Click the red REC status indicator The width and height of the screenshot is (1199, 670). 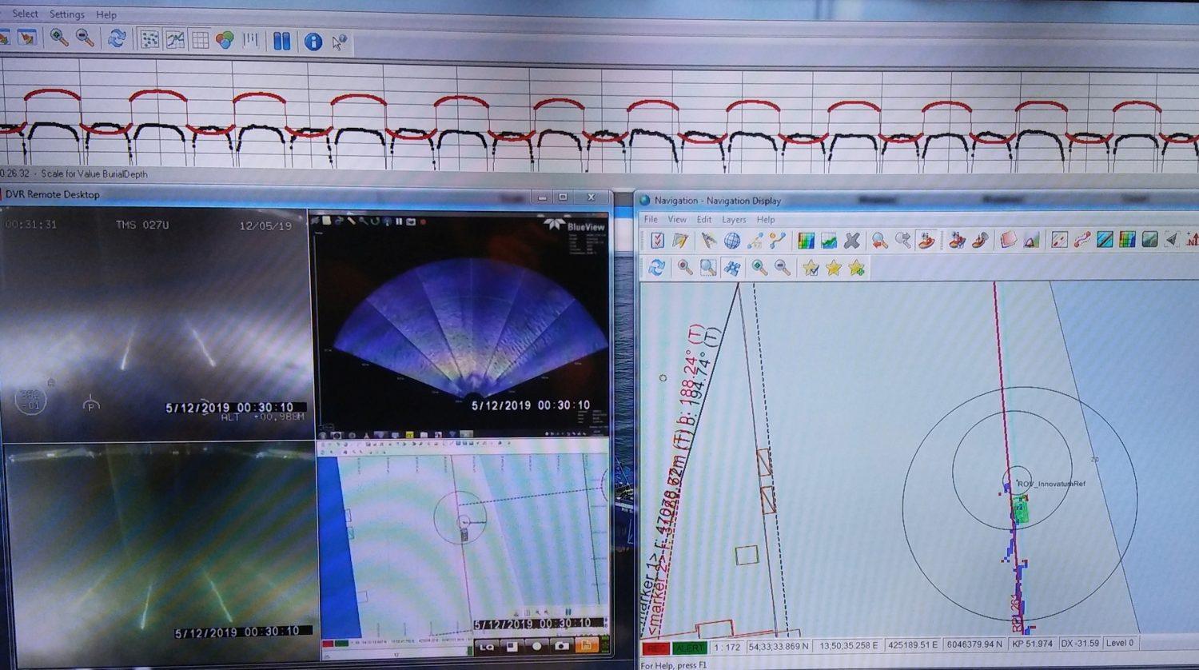pyautogui.click(x=655, y=648)
